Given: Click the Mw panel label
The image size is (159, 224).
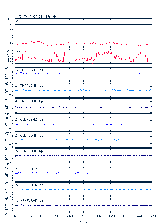Looking at the screenshot, I should pos(18,52).
